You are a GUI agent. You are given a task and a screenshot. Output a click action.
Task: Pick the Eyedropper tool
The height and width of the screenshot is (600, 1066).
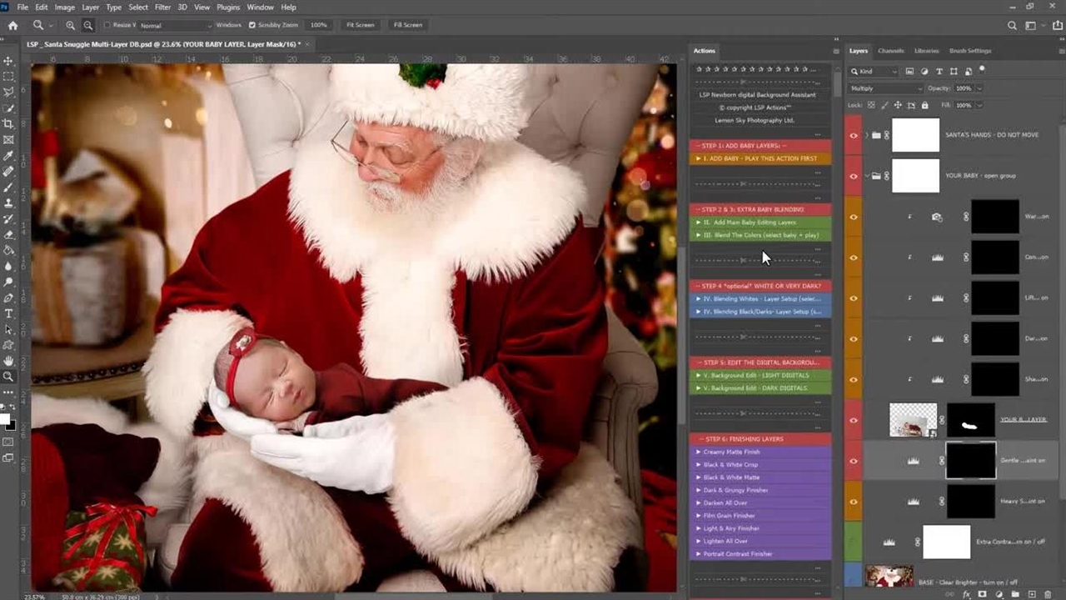tap(8, 156)
